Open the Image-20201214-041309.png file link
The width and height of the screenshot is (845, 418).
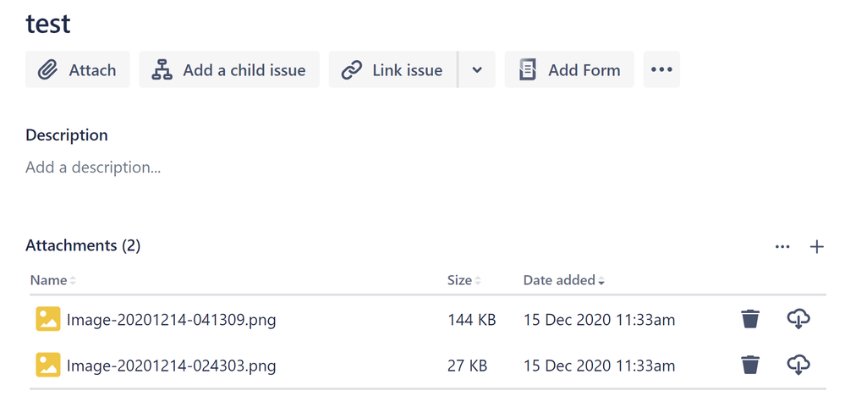pos(172,320)
